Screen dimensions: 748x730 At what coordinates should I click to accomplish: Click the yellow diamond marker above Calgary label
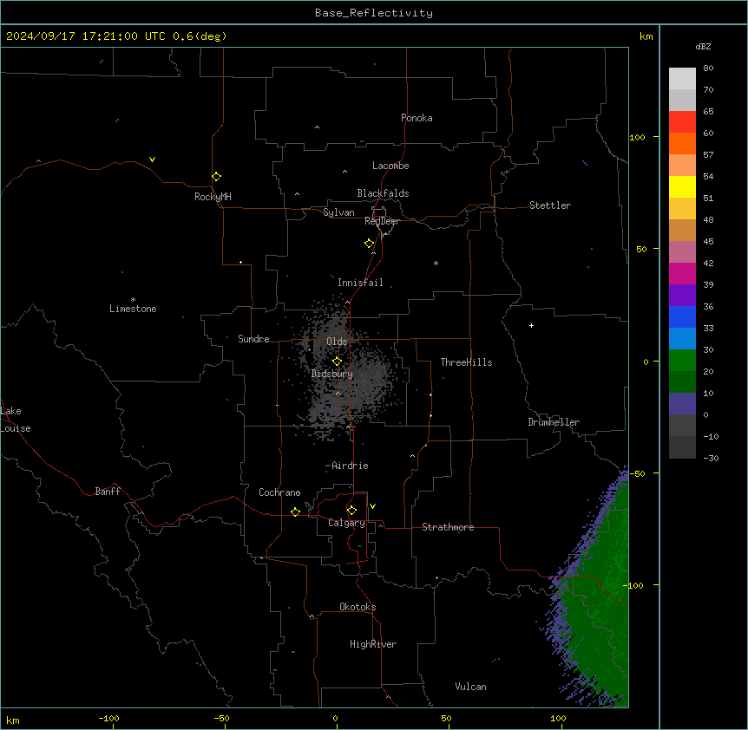pos(351,511)
